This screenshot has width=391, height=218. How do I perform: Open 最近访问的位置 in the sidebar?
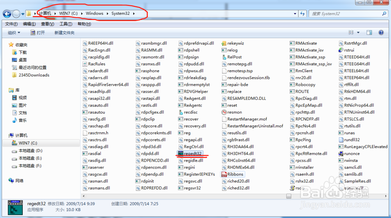click(32, 67)
